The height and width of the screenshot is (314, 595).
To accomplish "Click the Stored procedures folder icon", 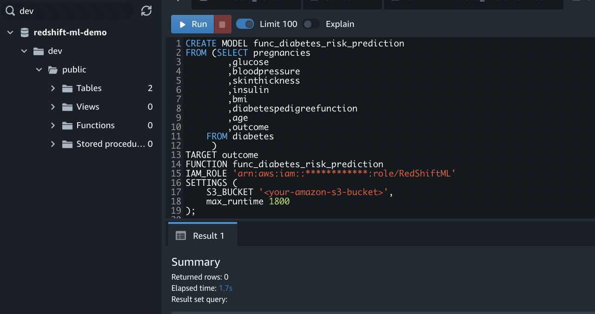I will tap(68, 144).
